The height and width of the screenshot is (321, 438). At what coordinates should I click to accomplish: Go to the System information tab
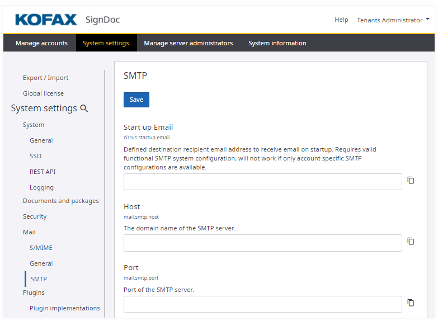277,43
